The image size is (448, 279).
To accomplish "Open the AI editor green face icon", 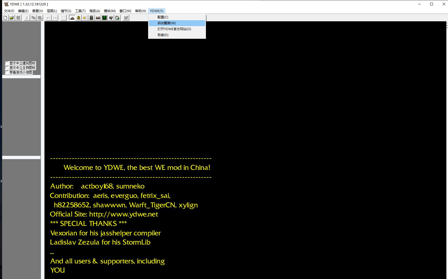I will [x=104, y=18].
